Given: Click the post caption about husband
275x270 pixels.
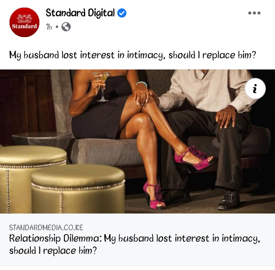Looking at the screenshot, I should [133, 55].
